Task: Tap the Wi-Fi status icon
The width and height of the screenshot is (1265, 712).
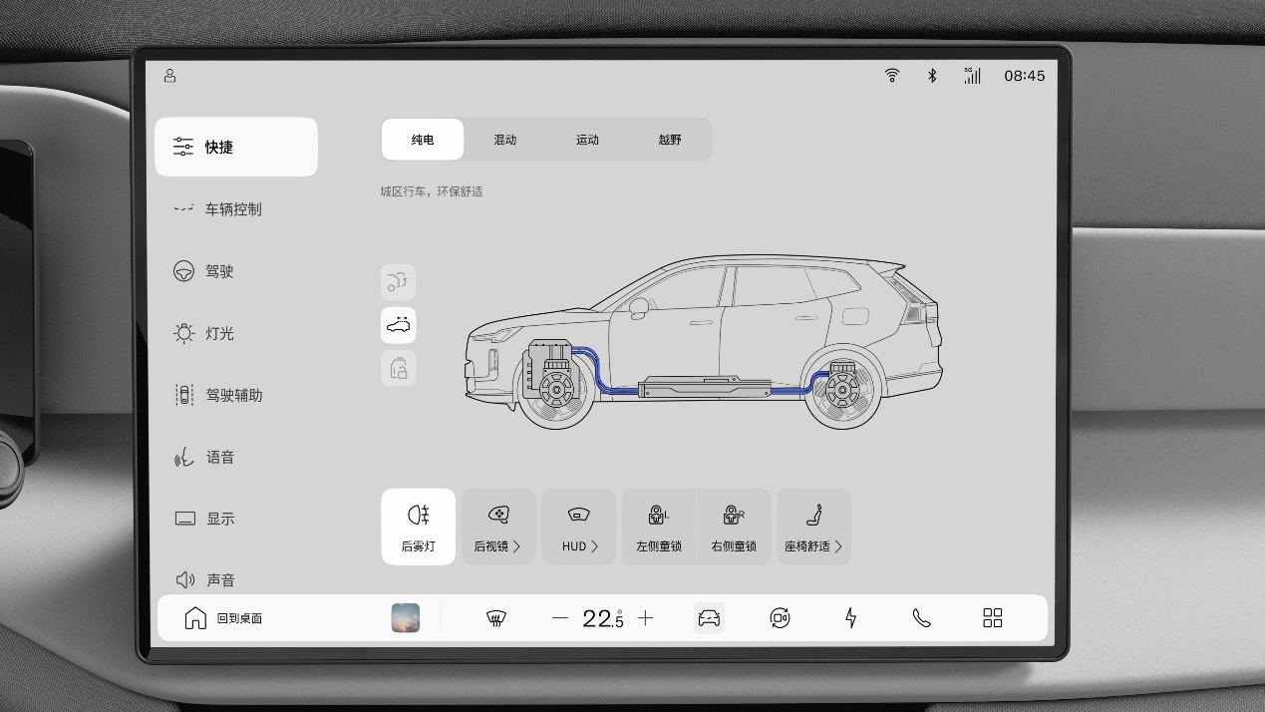Action: click(x=892, y=76)
